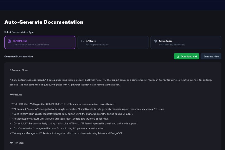This screenshot has height=150, width=225.
Task: Click 'API endpoints and usage' subtitle
Action: point(97,45)
